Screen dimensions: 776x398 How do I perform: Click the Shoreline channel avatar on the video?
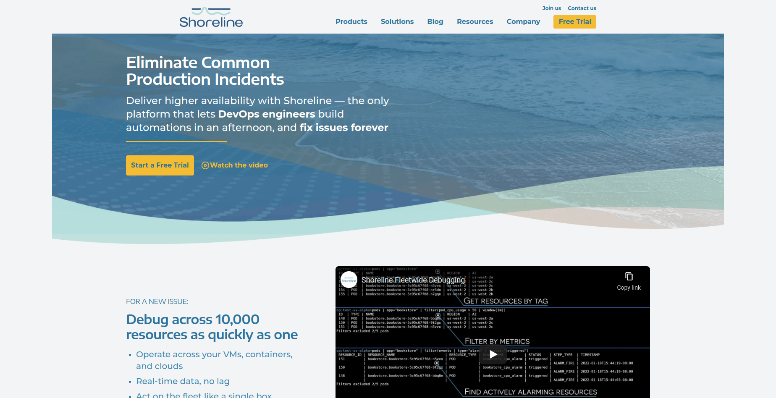[x=349, y=280]
